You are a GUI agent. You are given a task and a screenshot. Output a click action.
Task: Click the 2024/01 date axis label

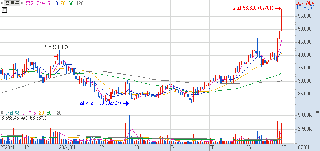[67, 147]
